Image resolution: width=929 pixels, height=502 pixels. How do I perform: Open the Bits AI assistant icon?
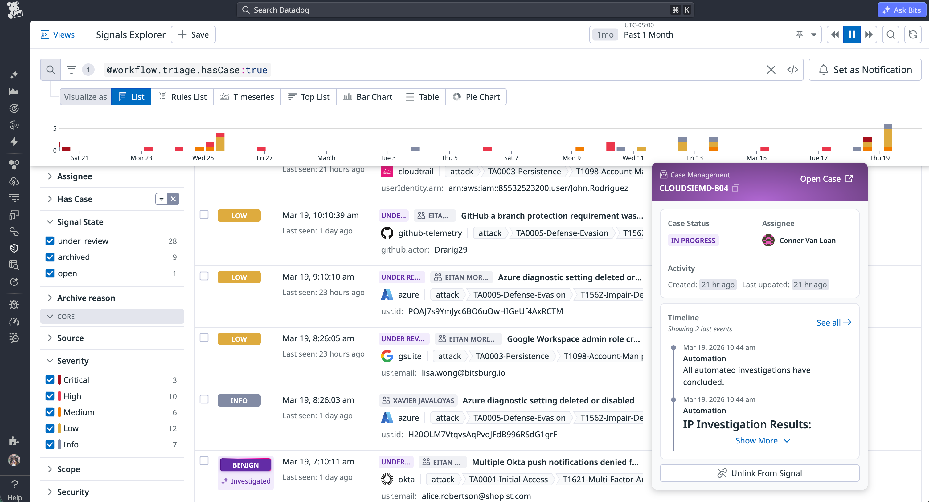886,10
